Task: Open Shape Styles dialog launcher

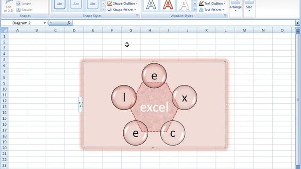Action: [137, 15]
